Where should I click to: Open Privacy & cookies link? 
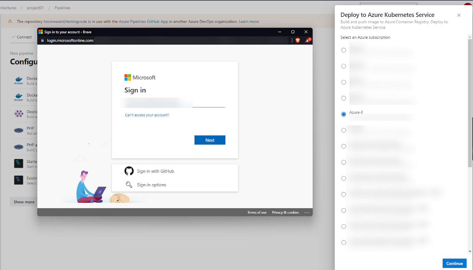pos(285,212)
